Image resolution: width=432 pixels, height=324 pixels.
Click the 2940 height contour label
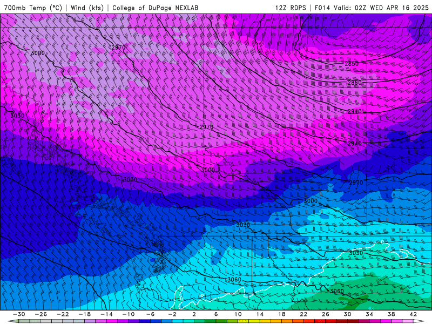pyautogui.click(x=354, y=143)
